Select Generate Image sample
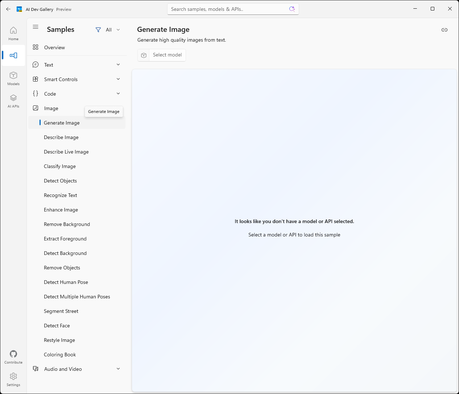The height and width of the screenshot is (394, 459). (77, 123)
